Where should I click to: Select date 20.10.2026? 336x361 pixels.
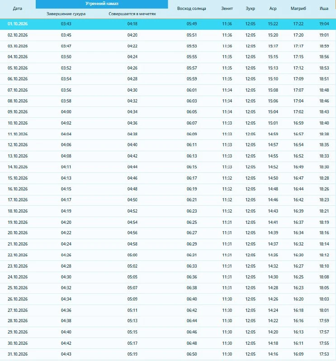(x=18, y=232)
